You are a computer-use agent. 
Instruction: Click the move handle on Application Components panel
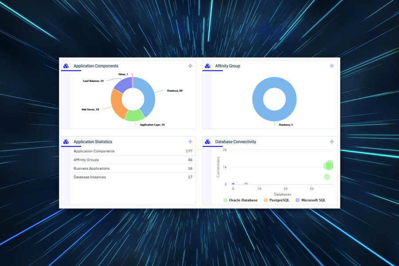click(190, 66)
